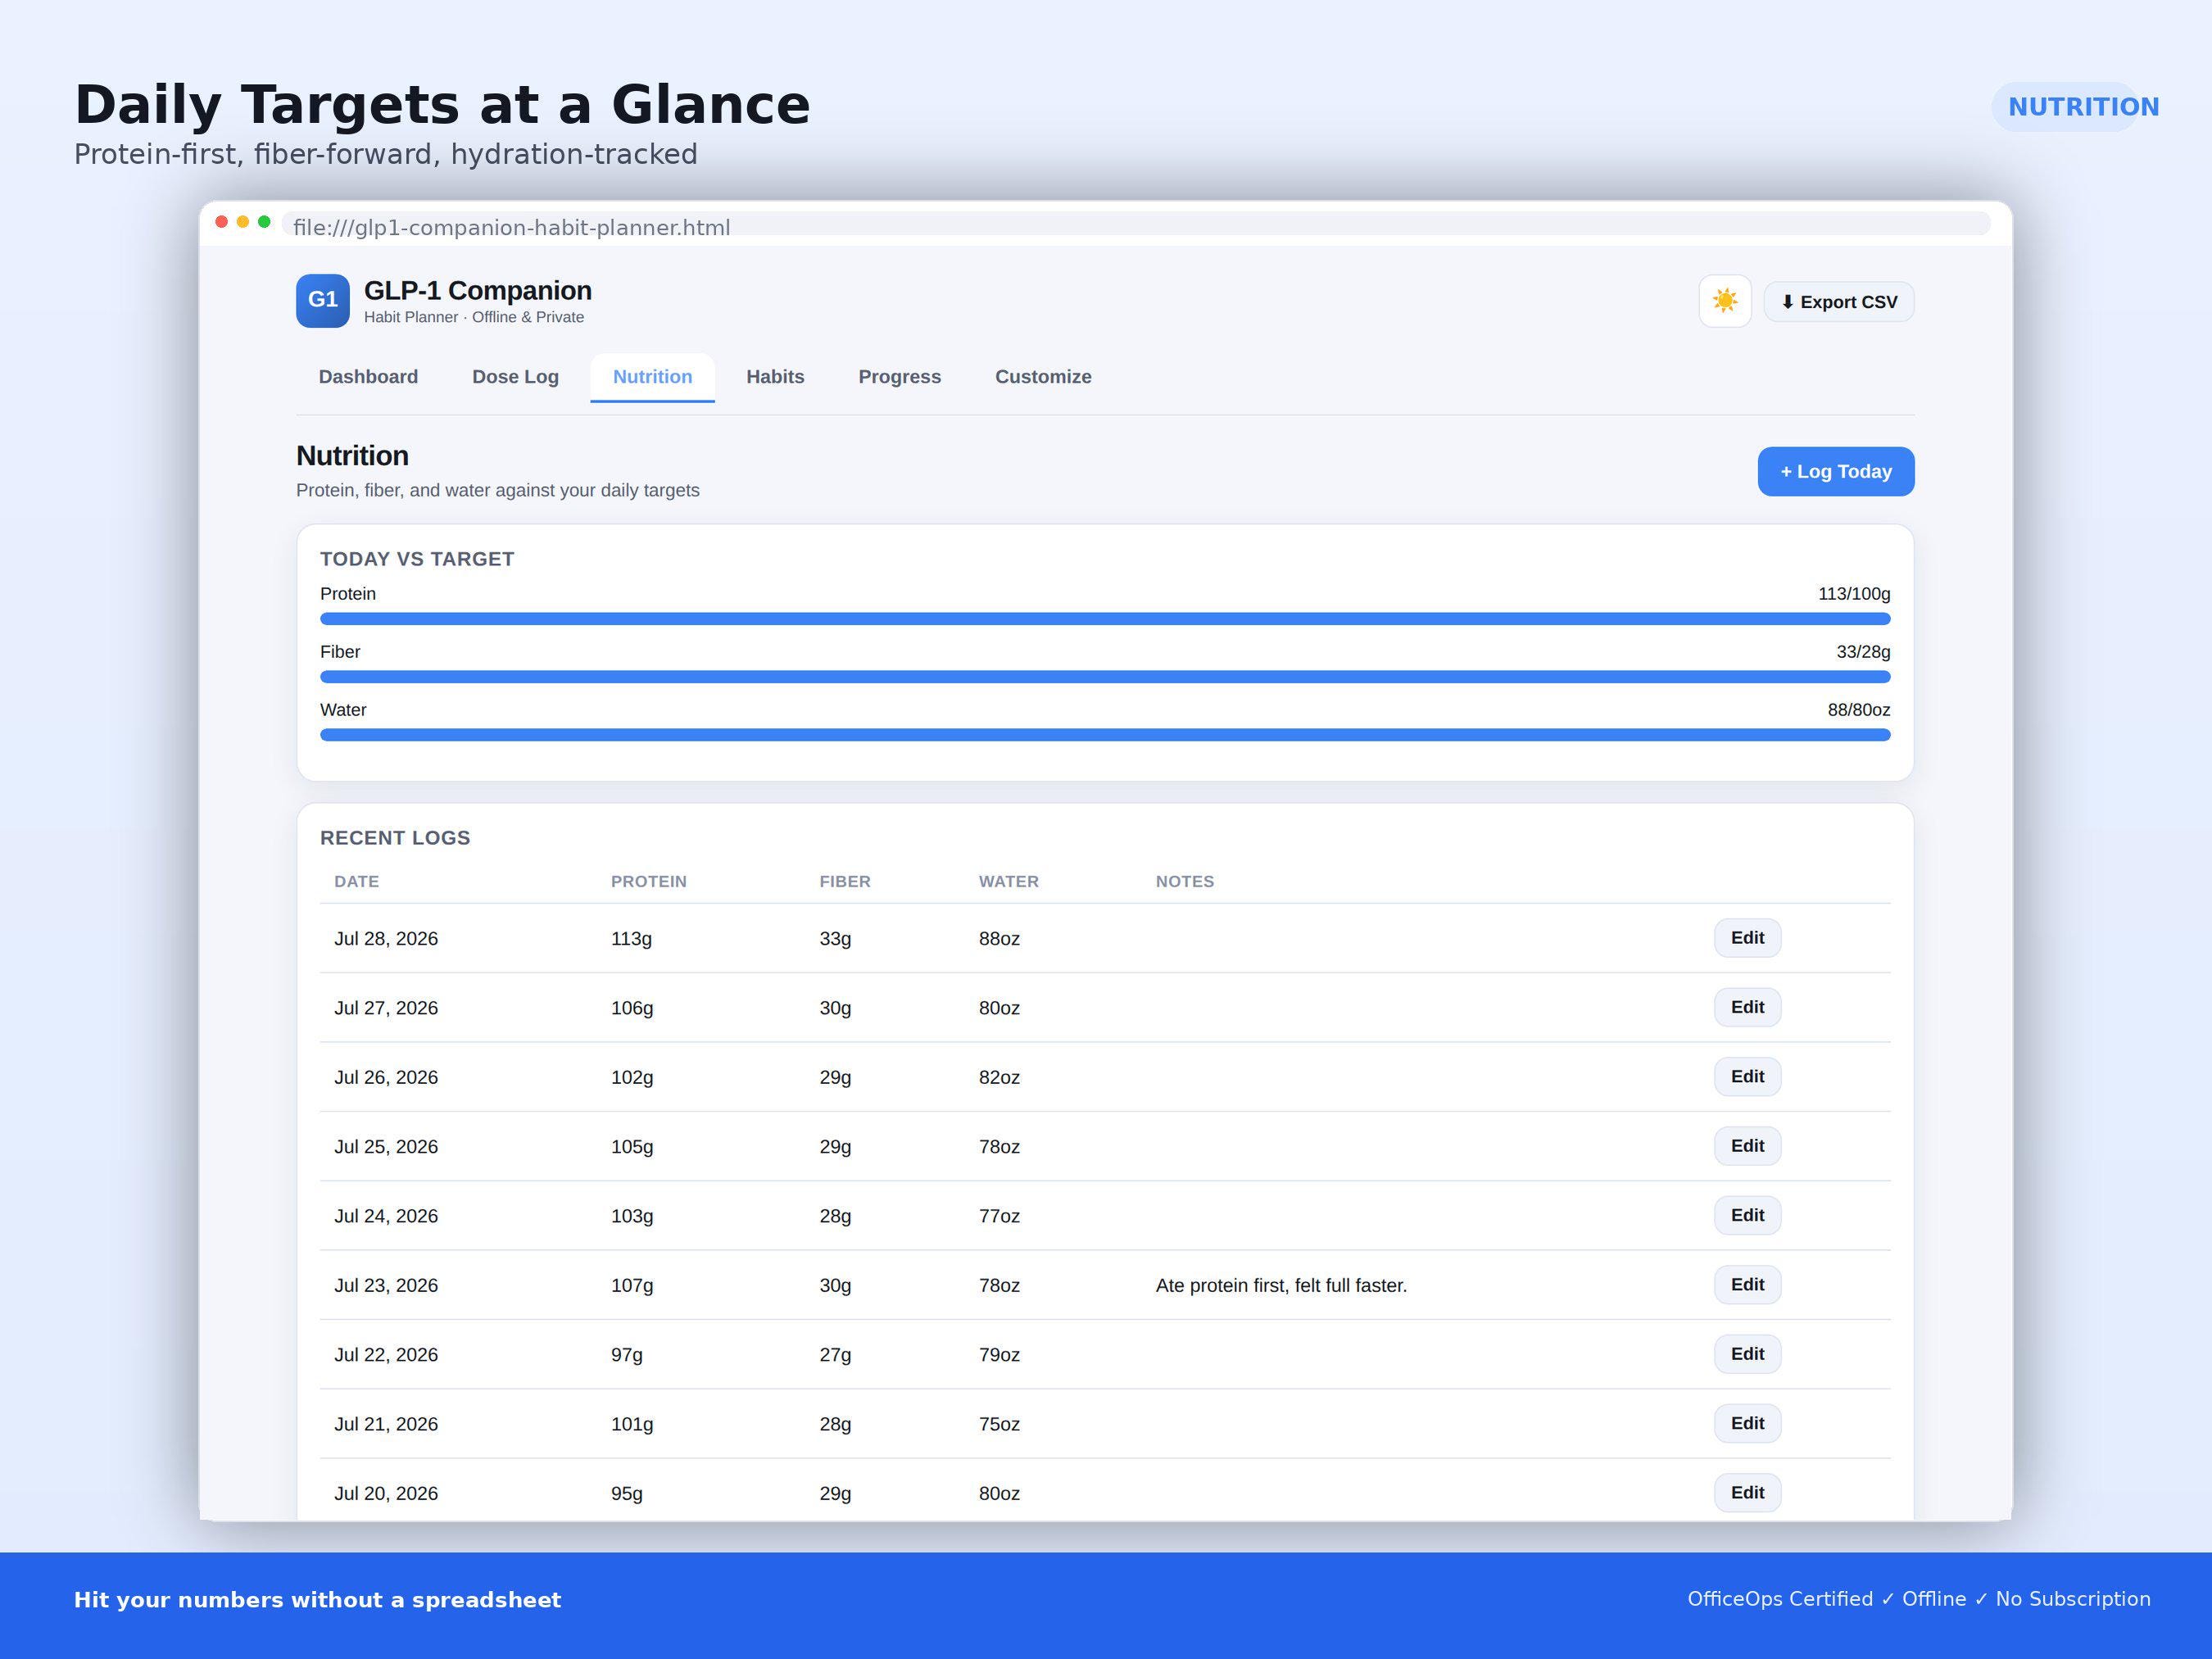Edit the Jul 22, 2026 log
The height and width of the screenshot is (1659, 2212).
[x=1747, y=1354]
